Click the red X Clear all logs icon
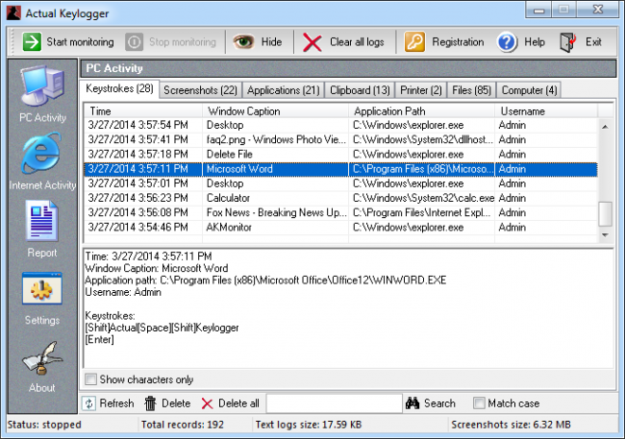The width and height of the screenshot is (625, 439). pos(312,42)
